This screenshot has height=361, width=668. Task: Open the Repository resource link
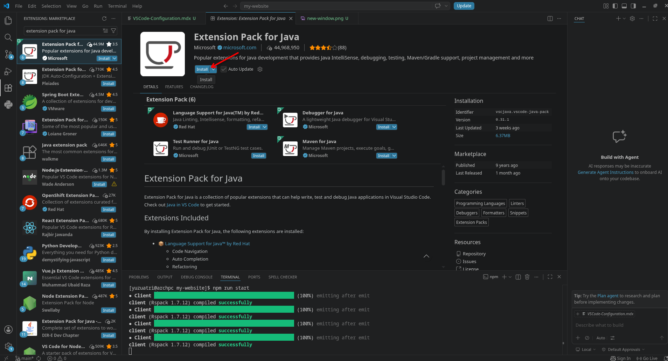474,254
